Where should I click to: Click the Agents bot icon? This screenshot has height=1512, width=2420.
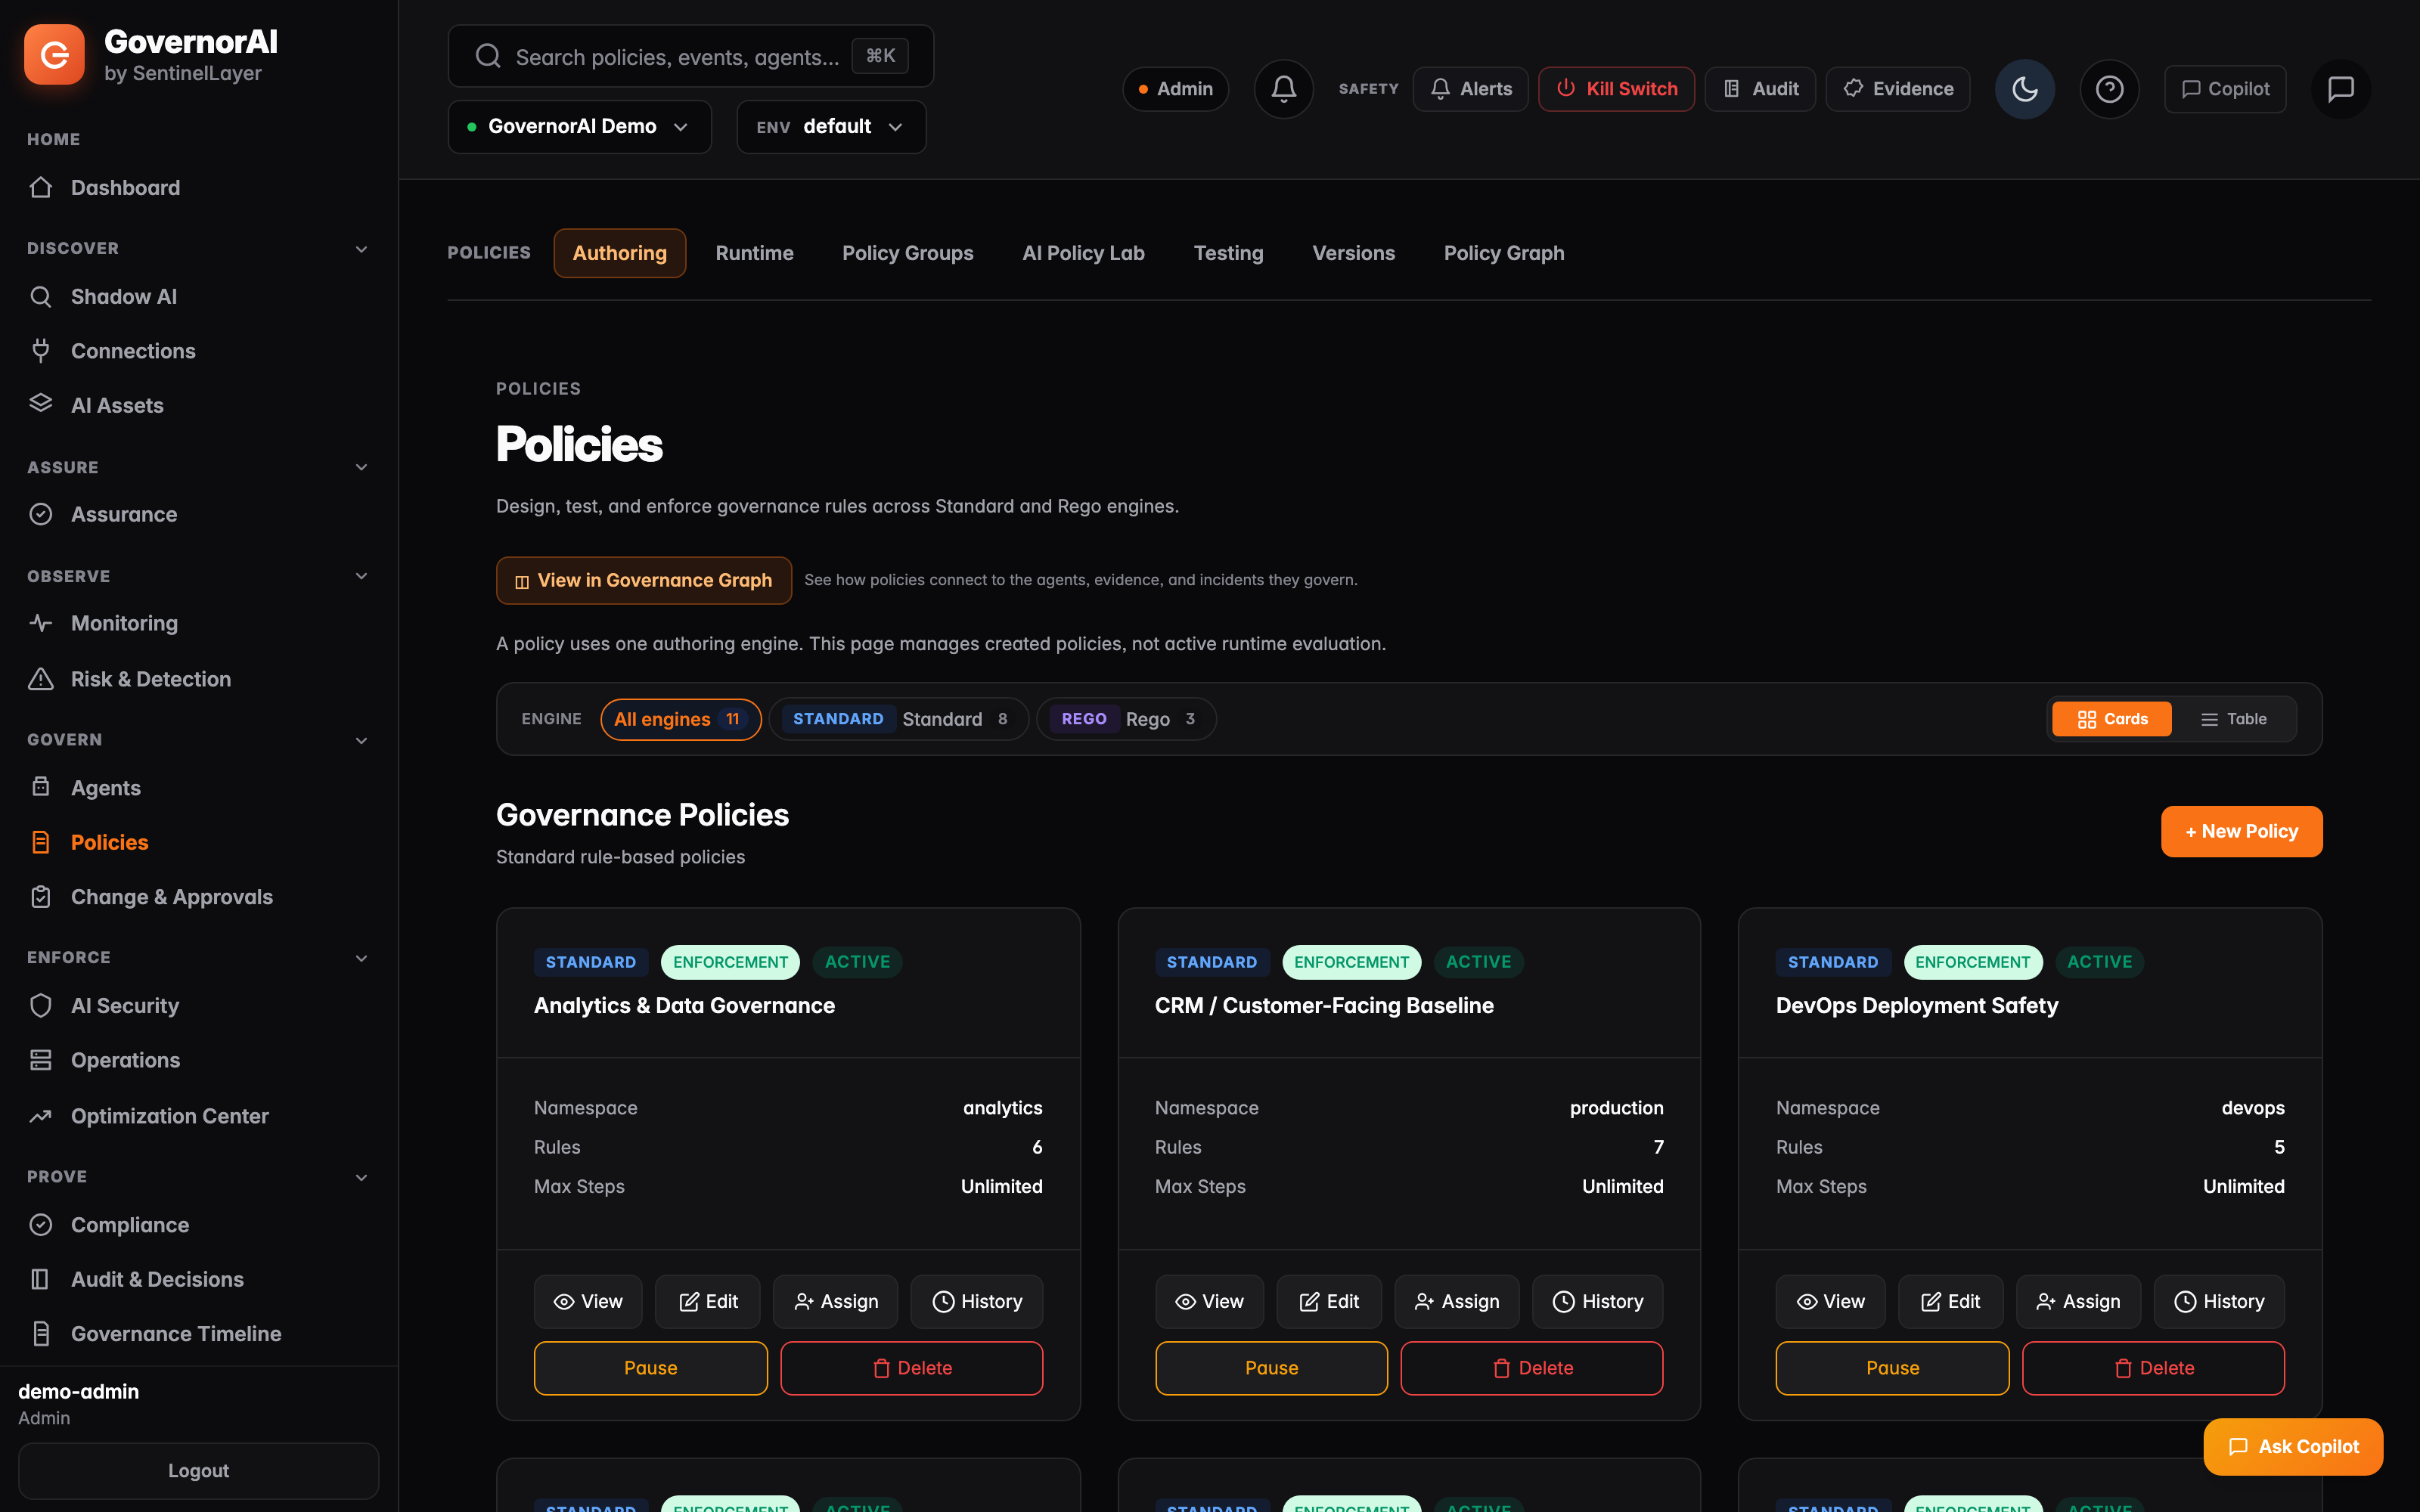coord(41,787)
